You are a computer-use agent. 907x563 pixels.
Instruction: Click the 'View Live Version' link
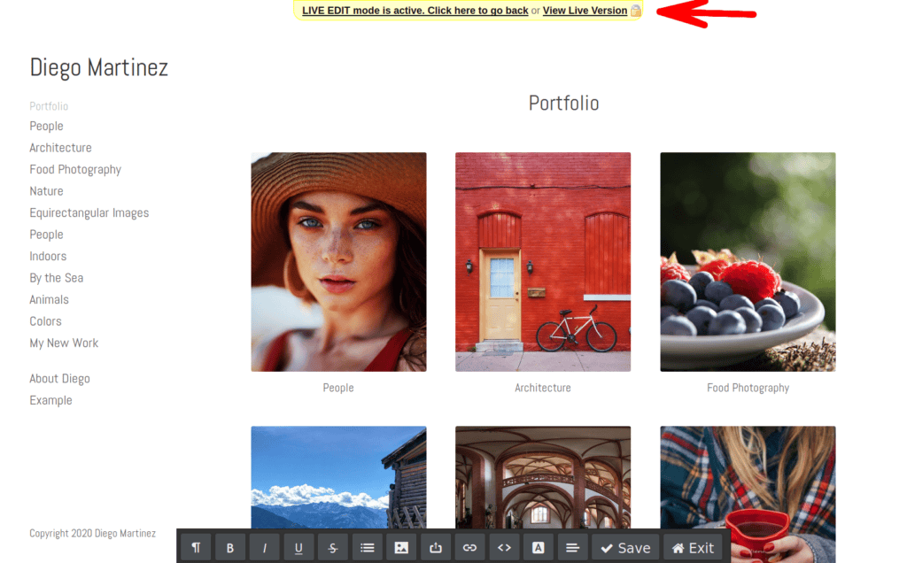pos(585,11)
